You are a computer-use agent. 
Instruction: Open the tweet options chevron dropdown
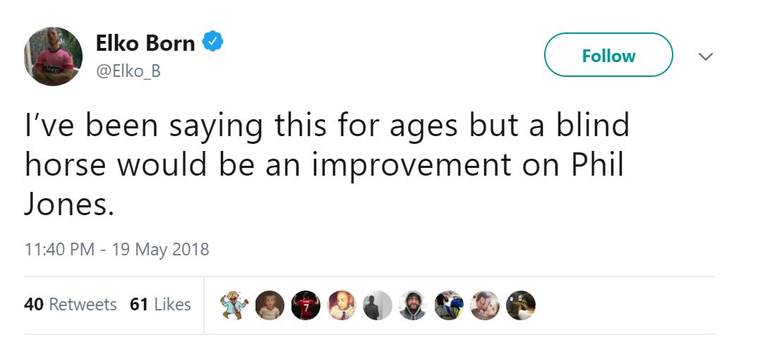706,56
